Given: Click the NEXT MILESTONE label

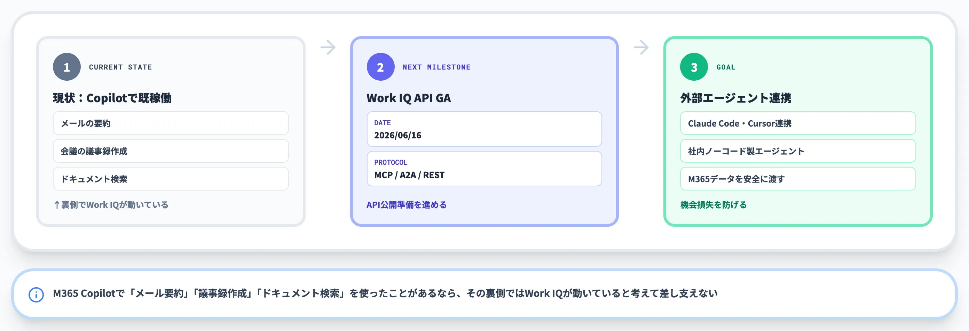Looking at the screenshot, I should coord(436,67).
